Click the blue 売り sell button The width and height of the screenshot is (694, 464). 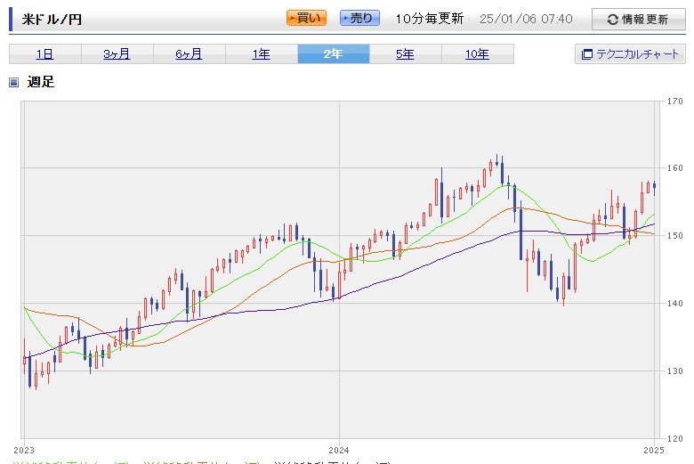pyautogui.click(x=359, y=18)
